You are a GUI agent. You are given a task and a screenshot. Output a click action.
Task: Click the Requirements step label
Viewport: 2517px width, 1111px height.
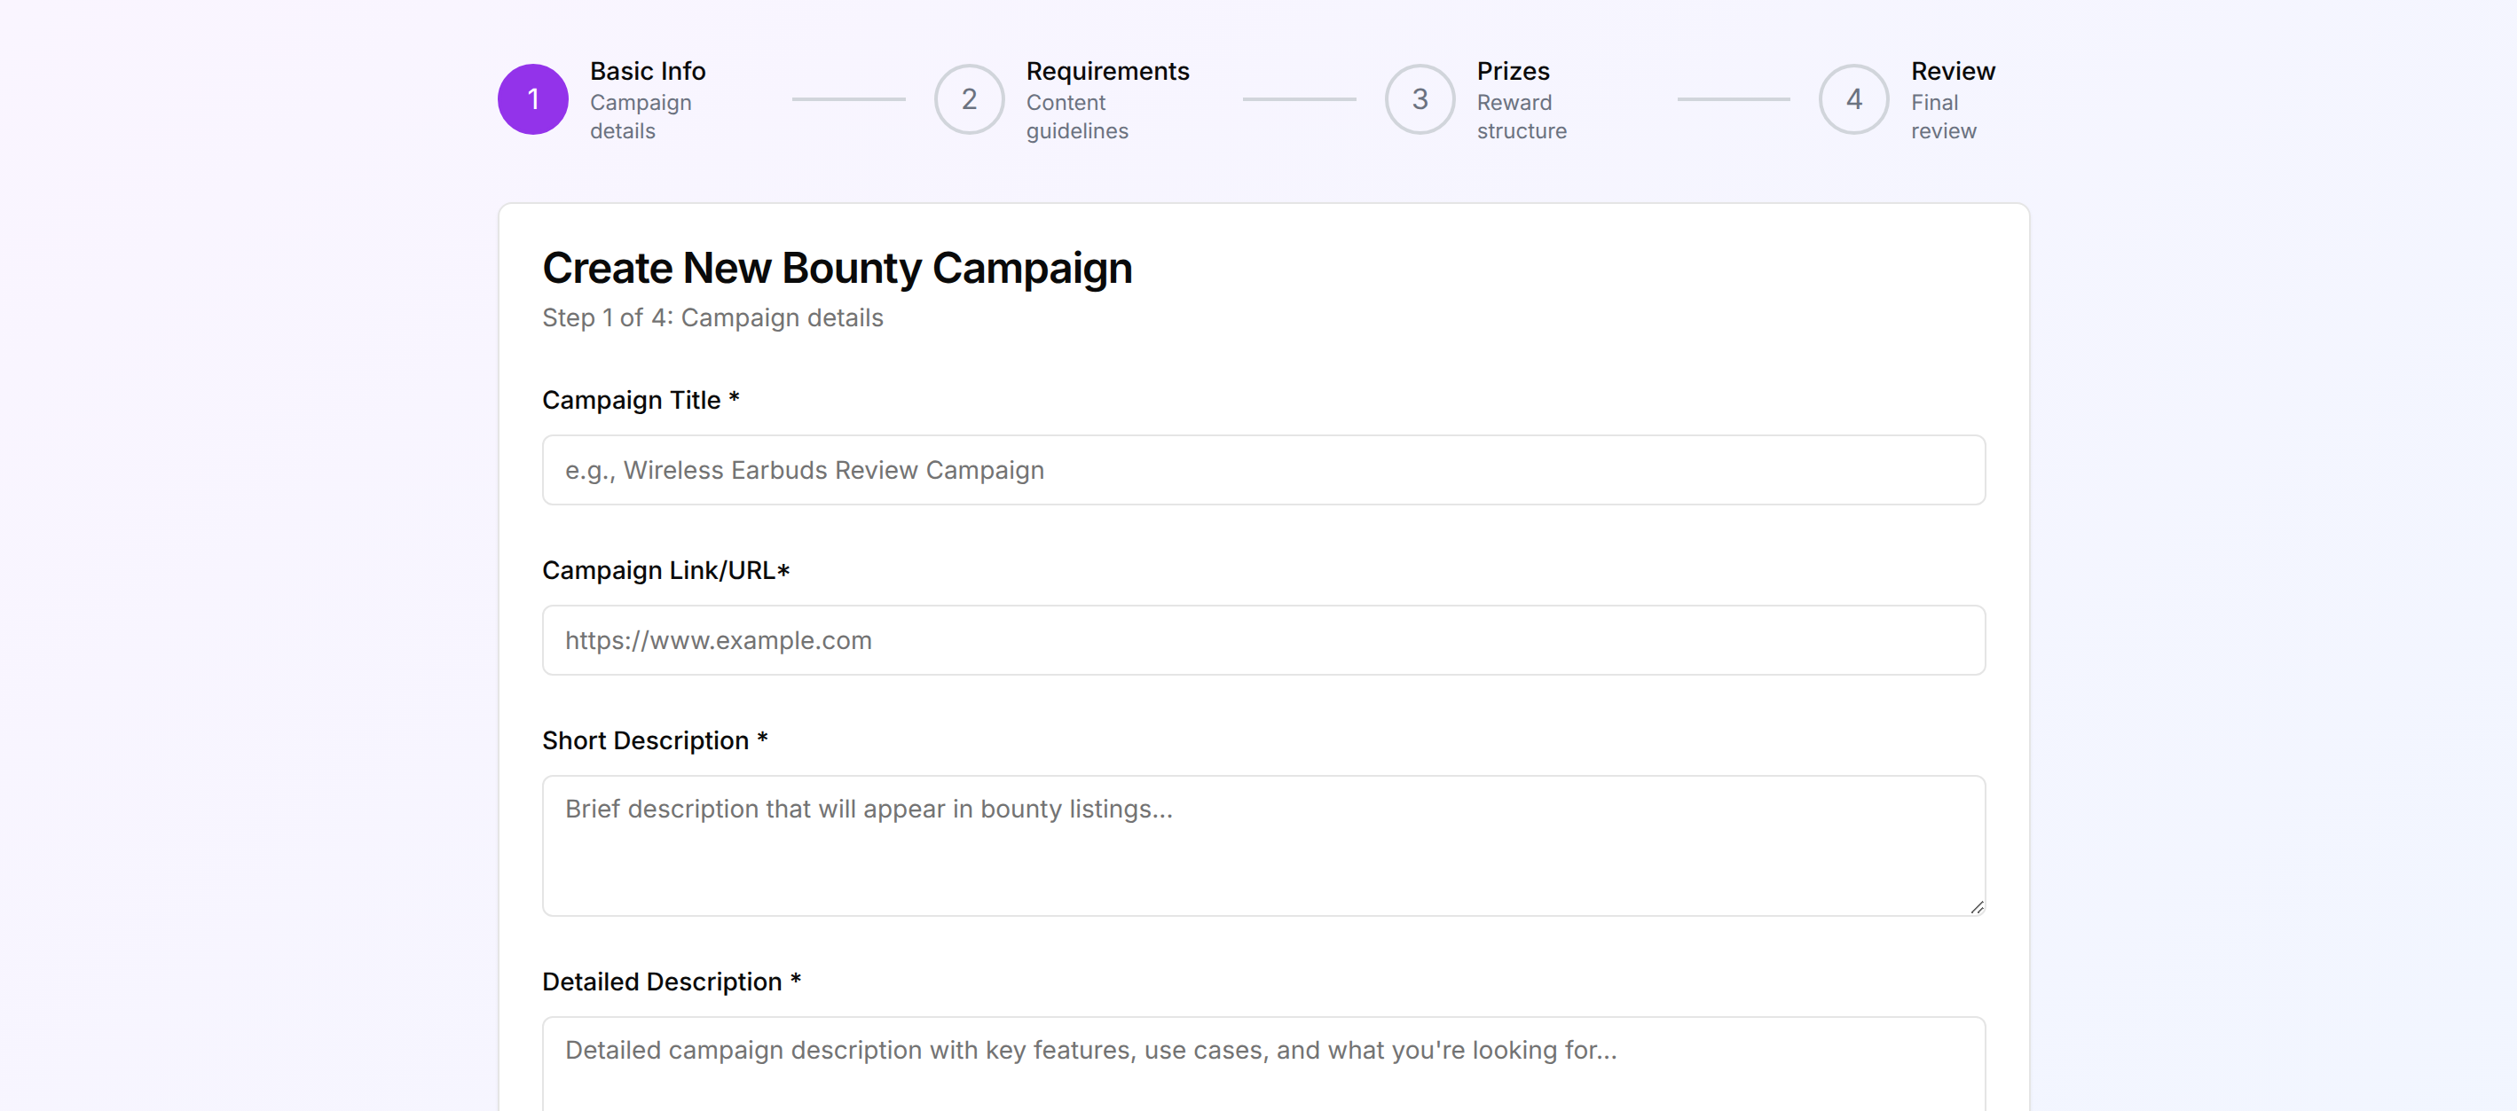1108,70
